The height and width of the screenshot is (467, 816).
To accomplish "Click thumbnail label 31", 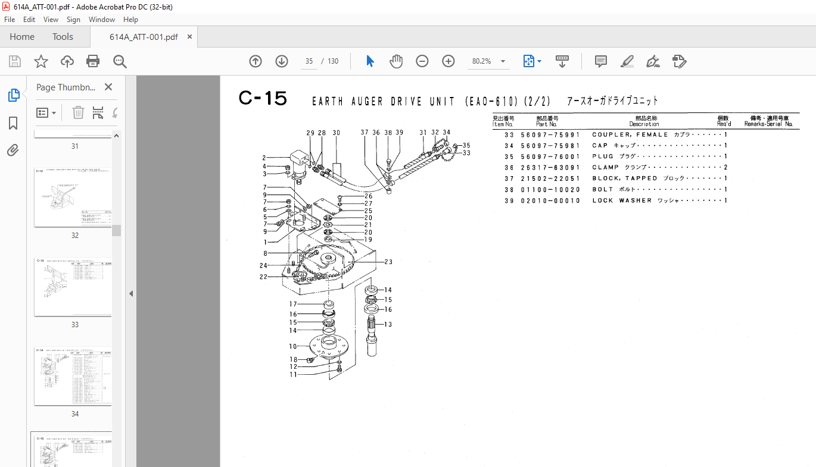I will pyautogui.click(x=75, y=146).
